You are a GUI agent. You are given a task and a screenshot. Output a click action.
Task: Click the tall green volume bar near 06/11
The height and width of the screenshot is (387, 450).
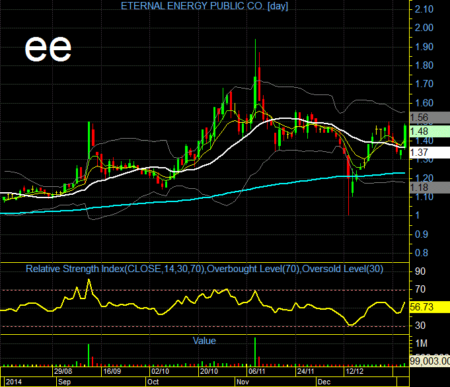pos(255,352)
